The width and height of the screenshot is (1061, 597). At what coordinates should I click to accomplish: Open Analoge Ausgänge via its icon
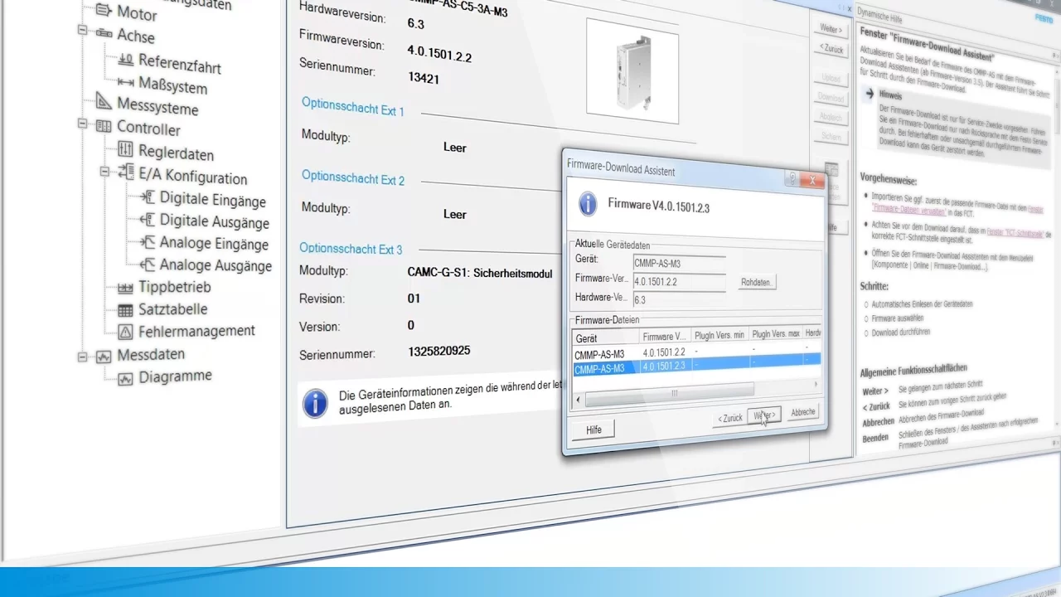pyautogui.click(x=148, y=265)
